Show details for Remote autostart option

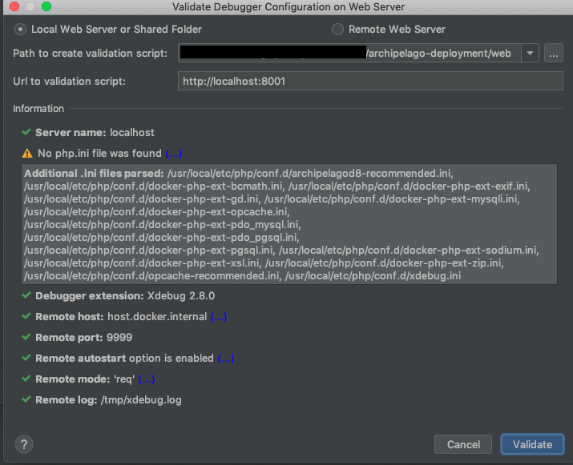point(225,358)
